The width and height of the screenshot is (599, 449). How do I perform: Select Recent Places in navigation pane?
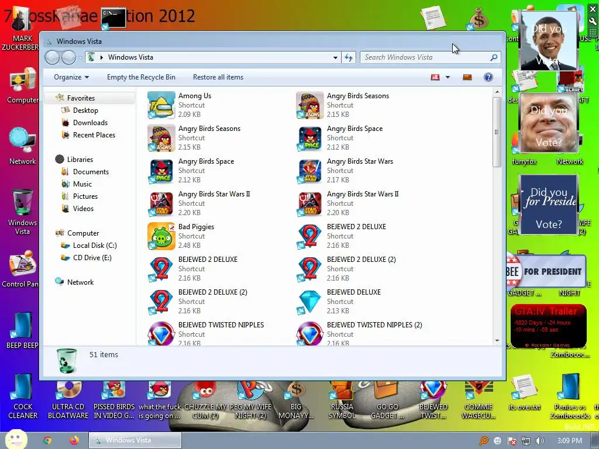pos(94,135)
